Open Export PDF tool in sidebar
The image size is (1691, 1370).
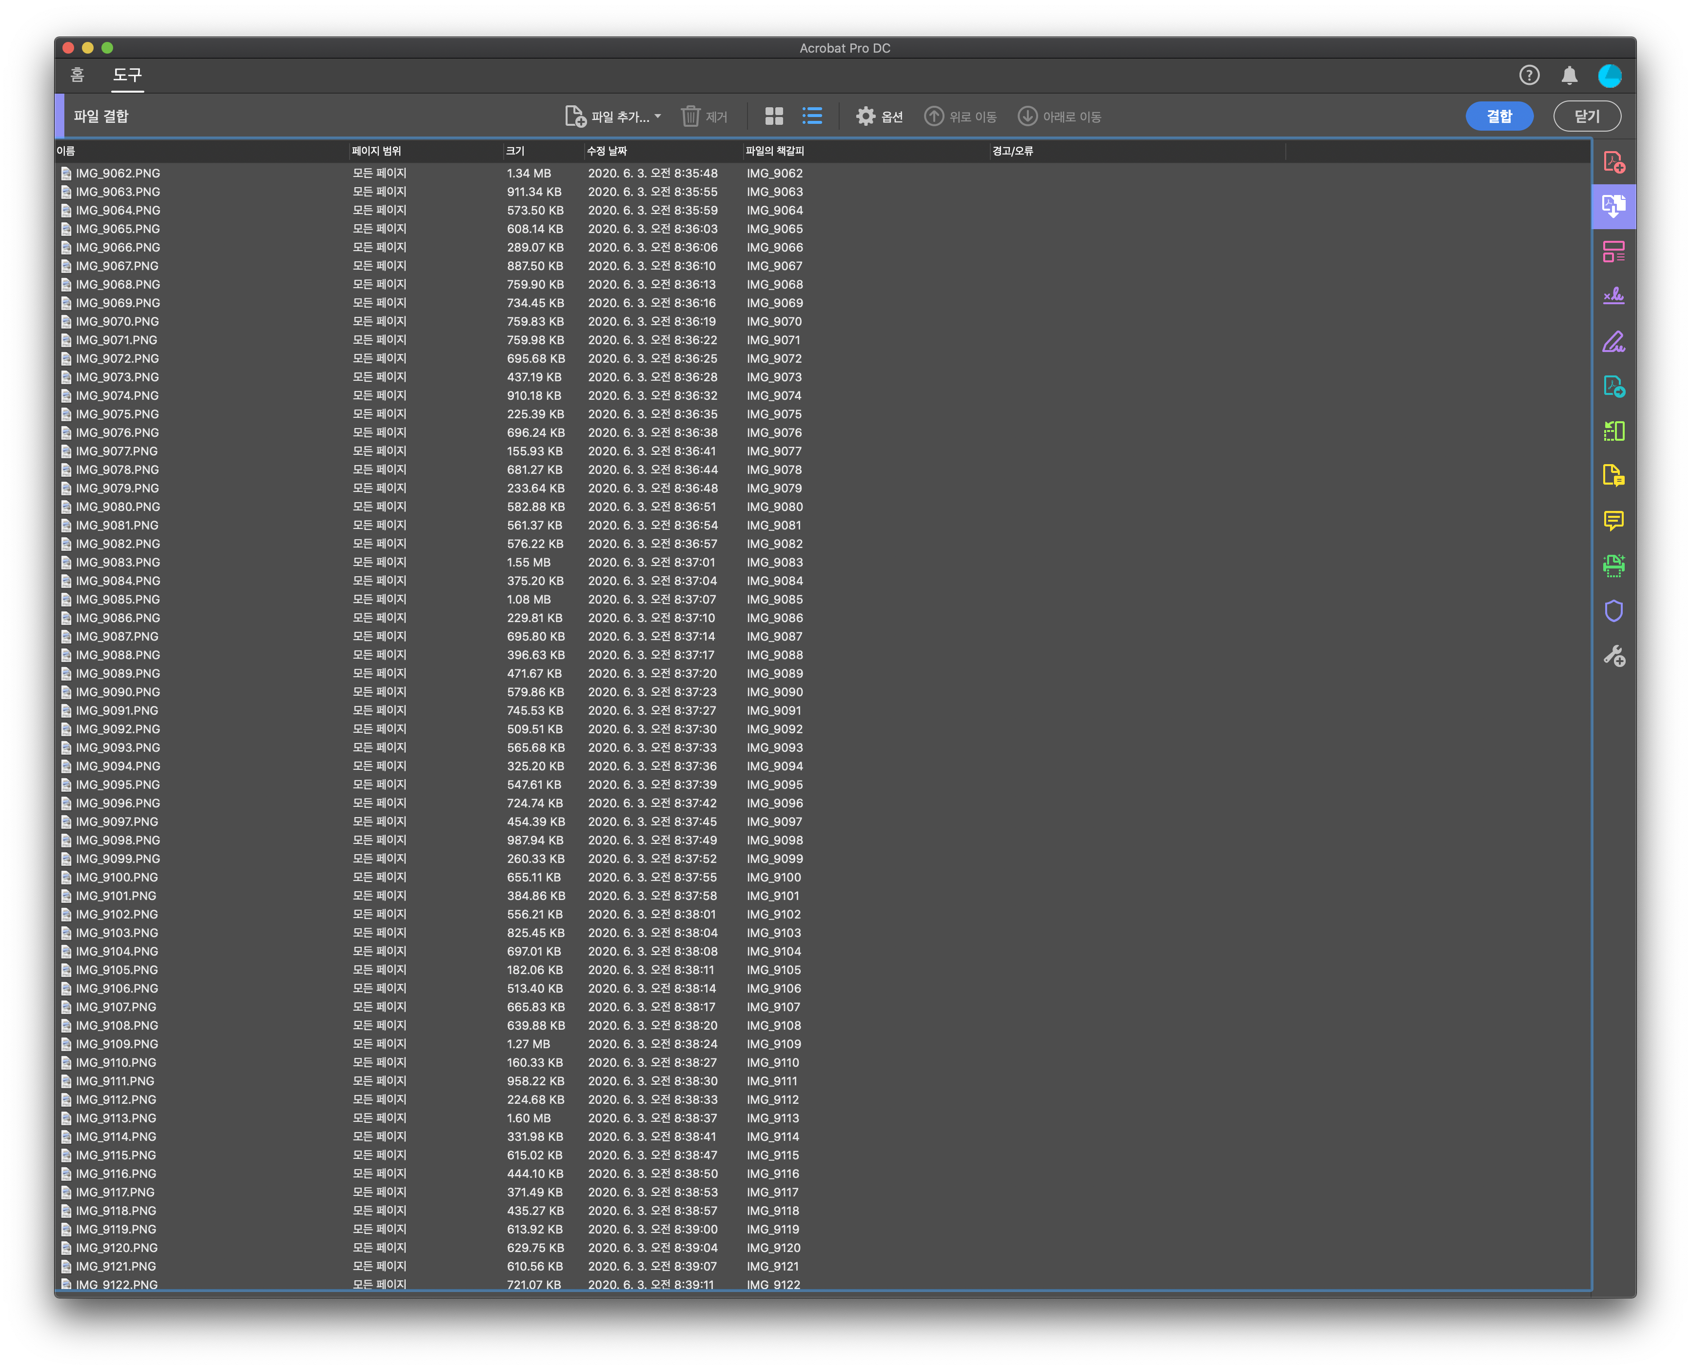(1613, 386)
